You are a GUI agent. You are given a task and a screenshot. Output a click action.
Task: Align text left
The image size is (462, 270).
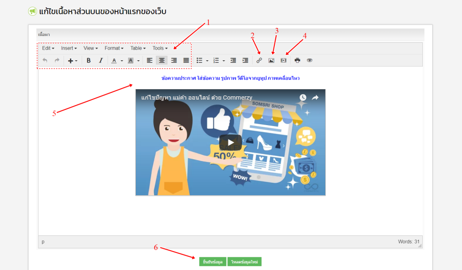click(150, 60)
